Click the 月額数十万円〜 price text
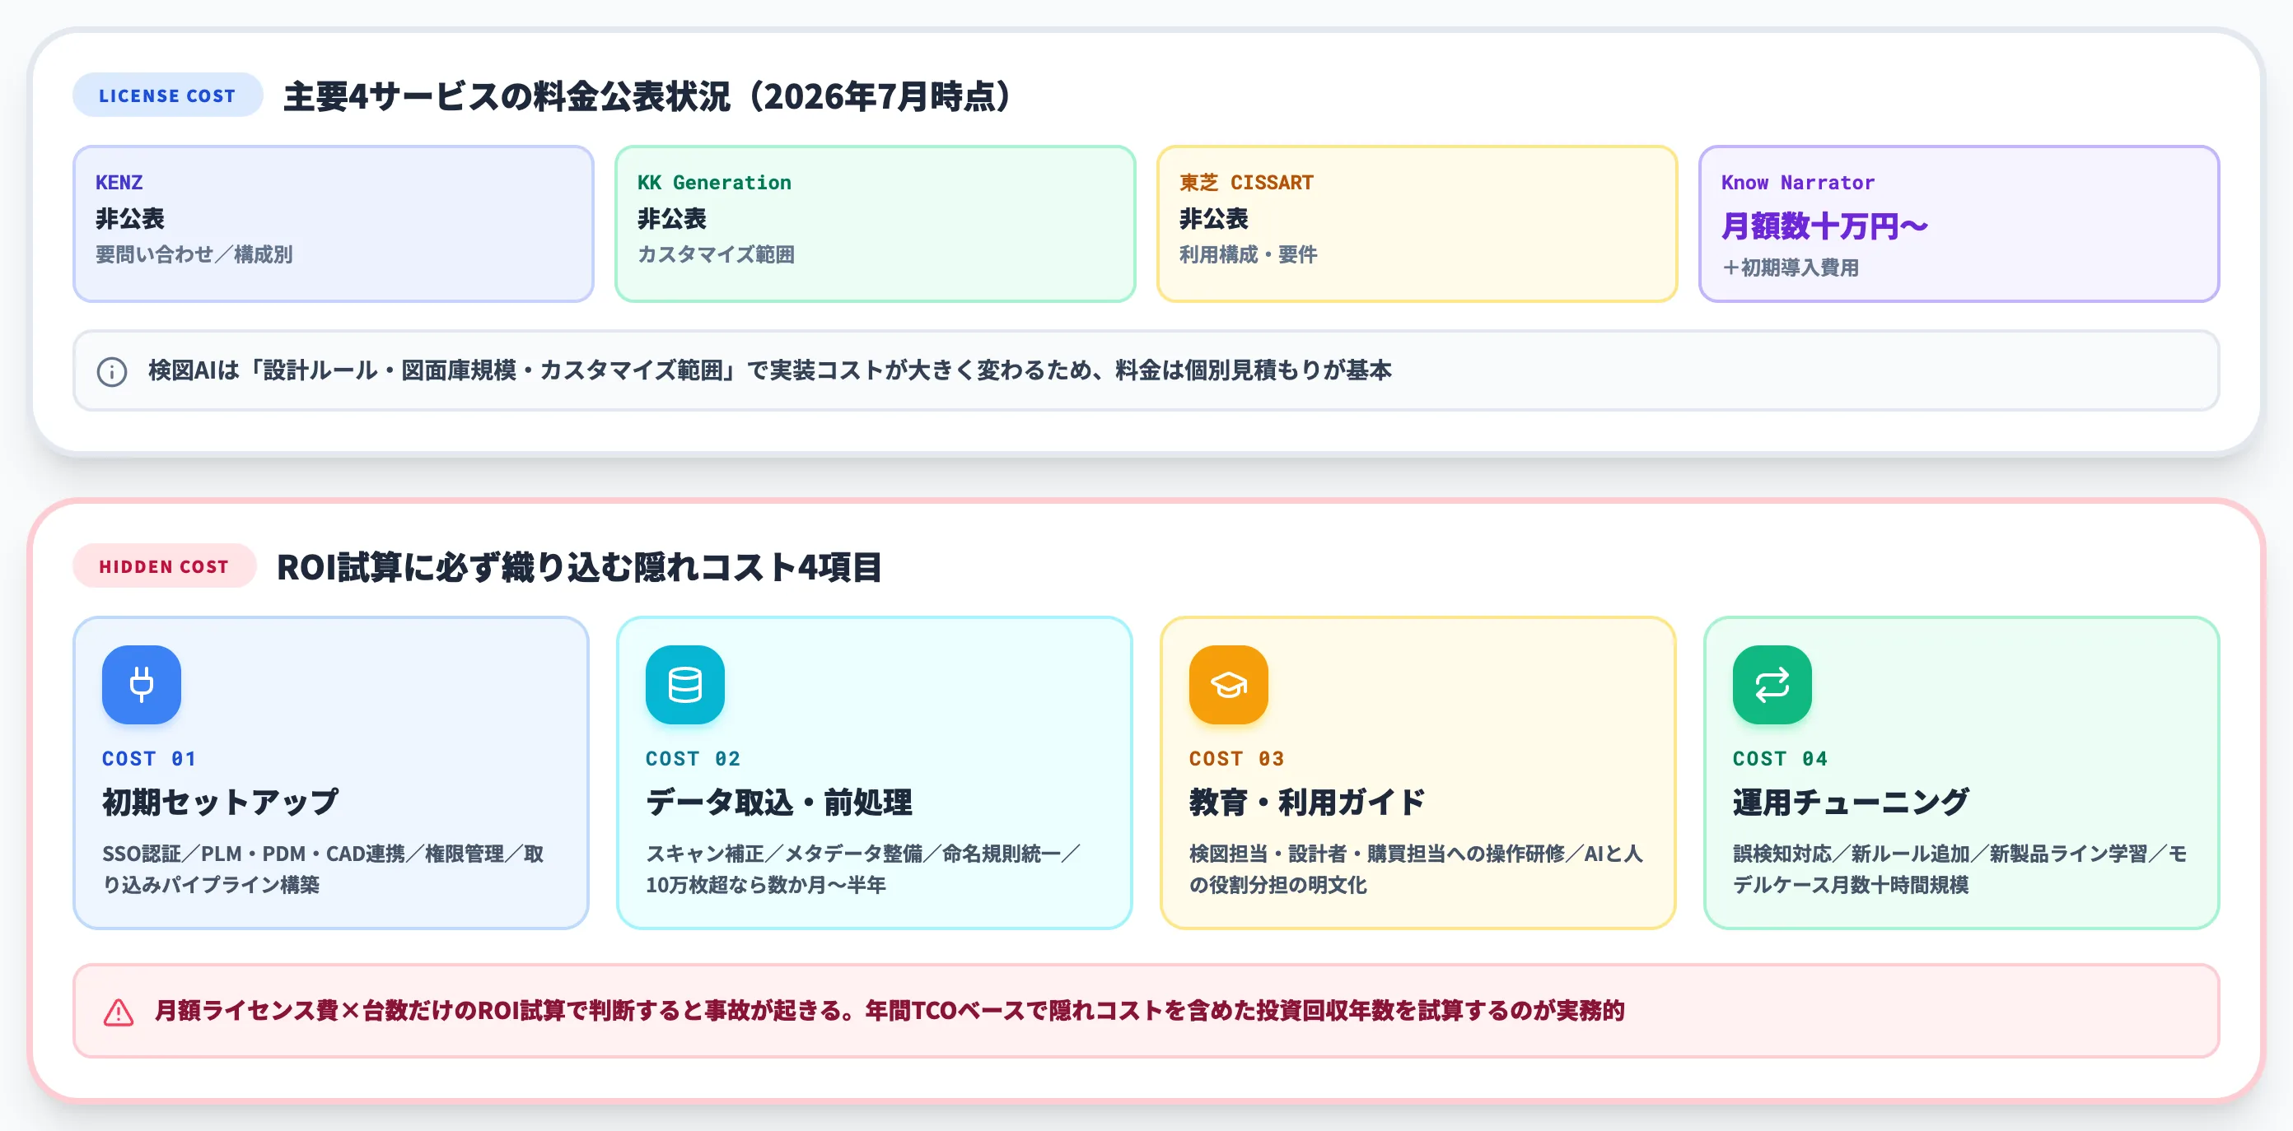Screen dimensions: 2293x1131 1824,226
